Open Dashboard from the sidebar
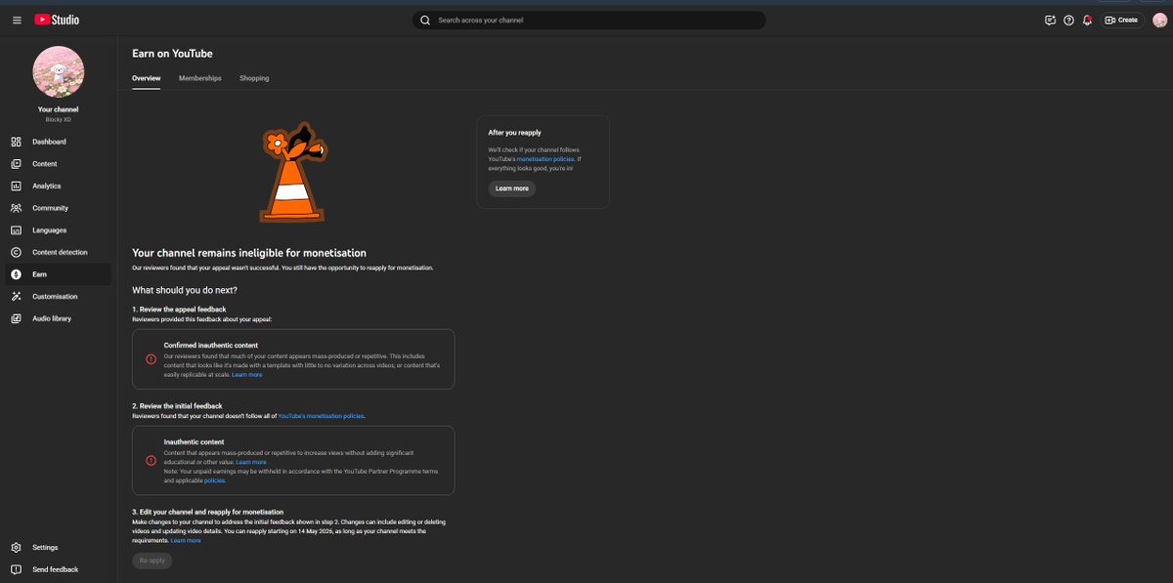Screen dimensions: 1173x583 (x=59, y=142)
